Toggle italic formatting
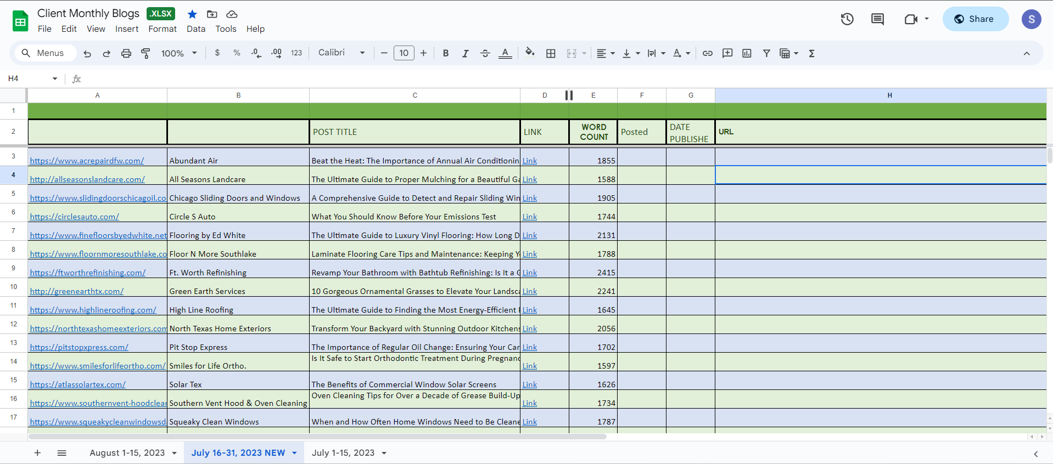 (465, 53)
